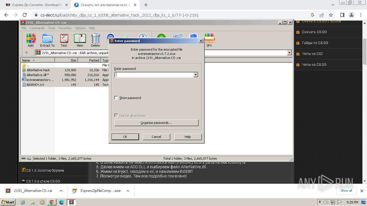Enable Show password checkbox
The image size is (367, 206).
(116, 98)
